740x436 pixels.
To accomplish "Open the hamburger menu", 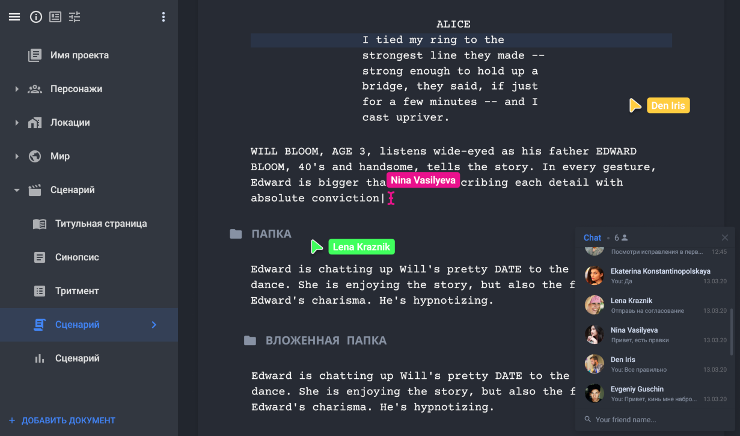I will [x=14, y=17].
